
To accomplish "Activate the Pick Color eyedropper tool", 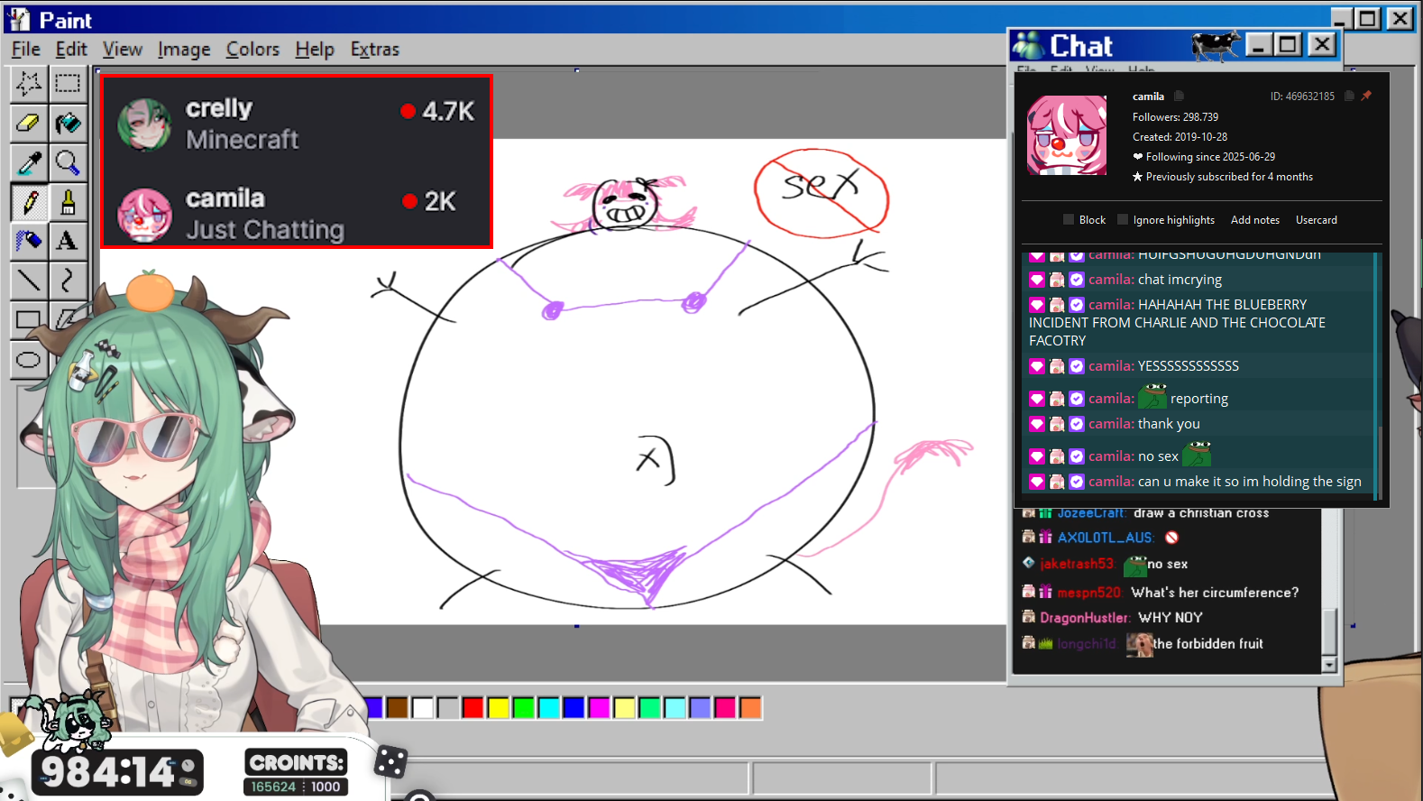I will [29, 162].
